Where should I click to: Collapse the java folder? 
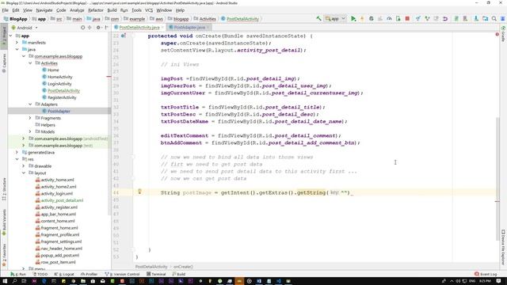click(x=17, y=49)
